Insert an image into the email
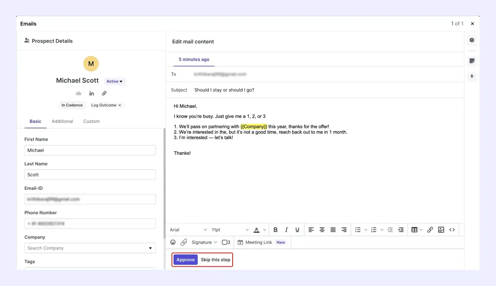 point(441,230)
